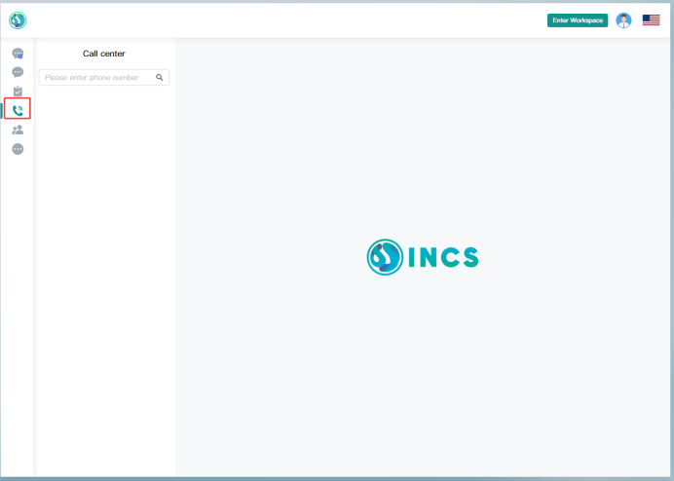Open the plain chat bubble sidebar icon
Screen dimensions: 674x481
[18, 72]
